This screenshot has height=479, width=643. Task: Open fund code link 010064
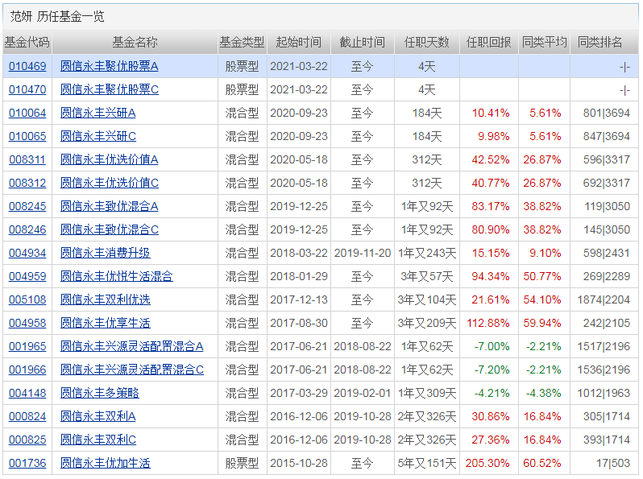point(27,113)
